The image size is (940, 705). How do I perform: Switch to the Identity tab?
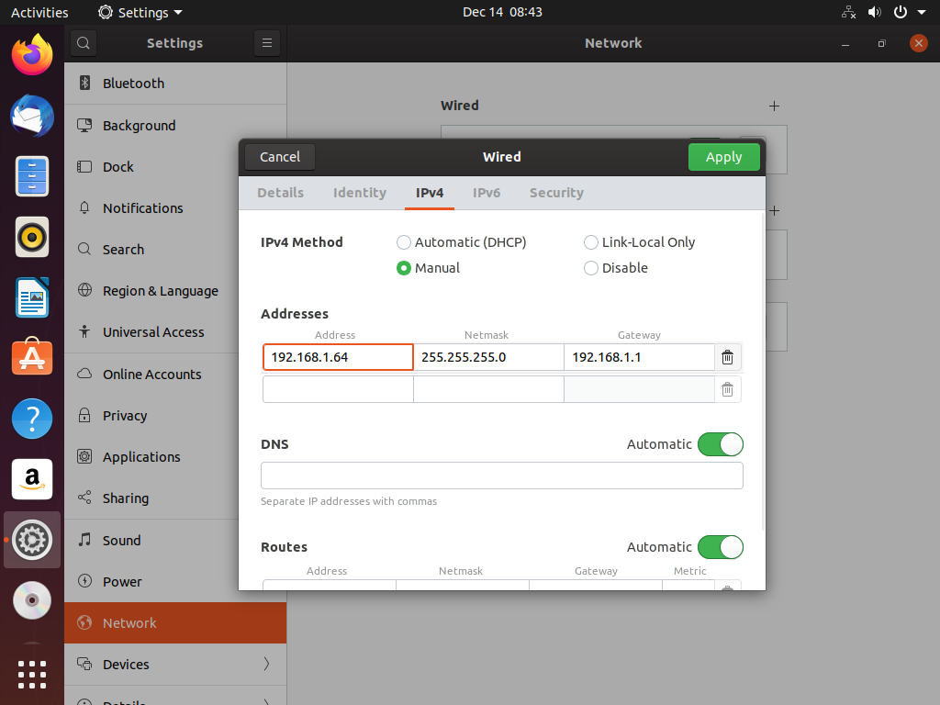(x=359, y=193)
